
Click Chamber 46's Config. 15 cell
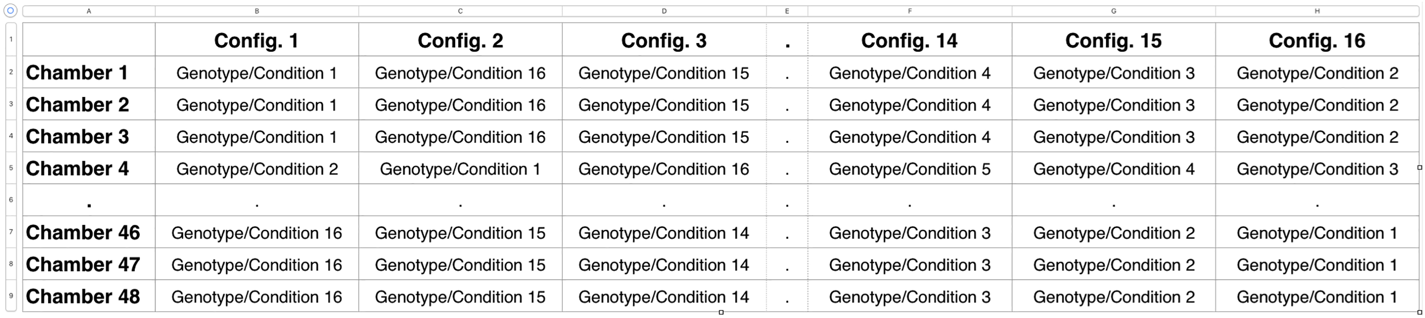coord(1113,233)
